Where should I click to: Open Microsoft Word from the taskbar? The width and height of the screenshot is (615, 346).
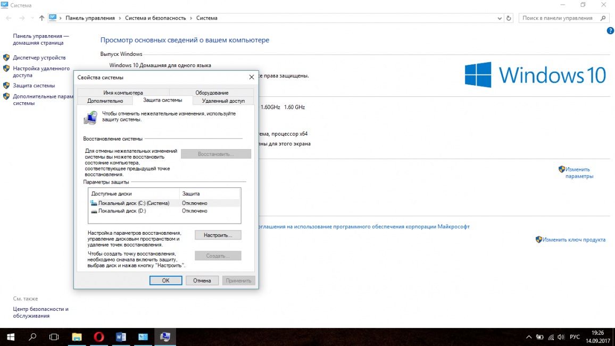pos(121,337)
